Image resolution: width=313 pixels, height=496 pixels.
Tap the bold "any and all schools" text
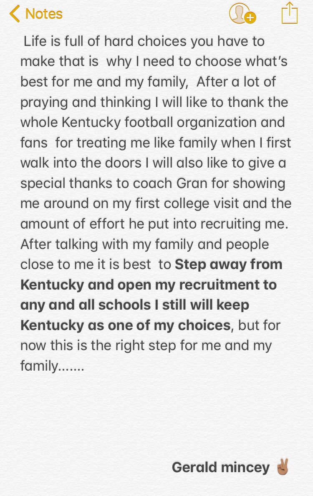click(x=86, y=305)
